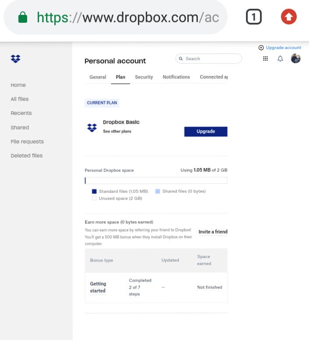This screenshot has height=340, width=309.
Task: Click the Dropbox Basic plan logo
Action: point(92,128)
